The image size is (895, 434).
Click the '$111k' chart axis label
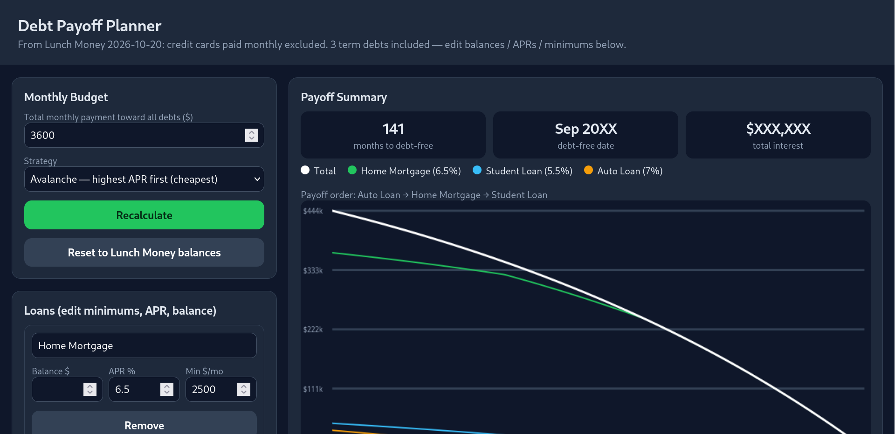313,389
